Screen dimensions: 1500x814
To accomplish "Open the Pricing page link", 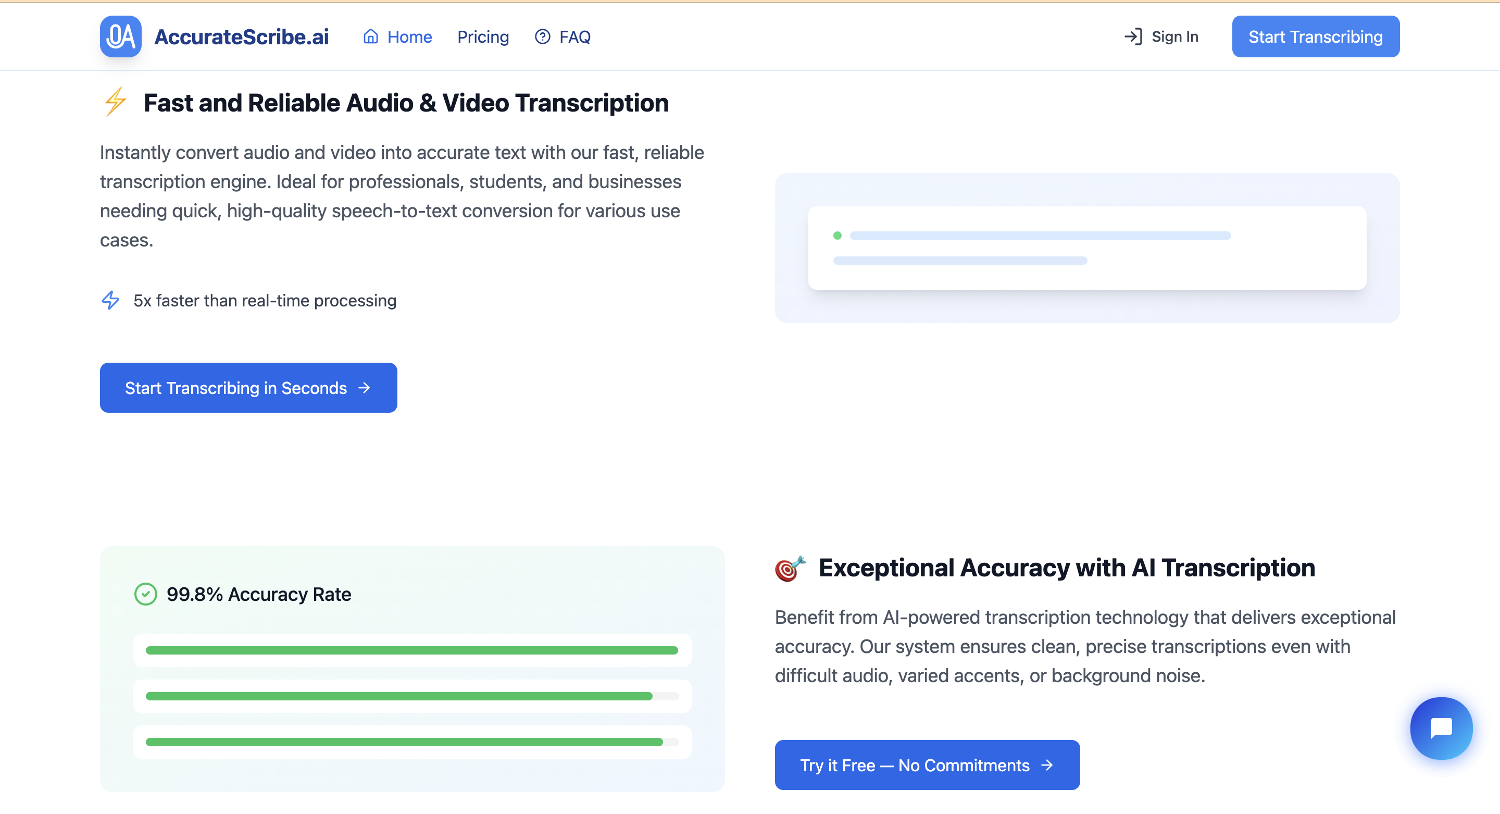I will tap(483, 36).
